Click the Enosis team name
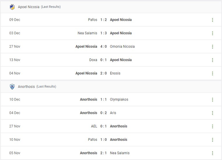 115,73
